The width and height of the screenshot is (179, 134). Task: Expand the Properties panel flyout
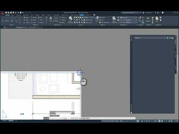[x=123, y=25]
